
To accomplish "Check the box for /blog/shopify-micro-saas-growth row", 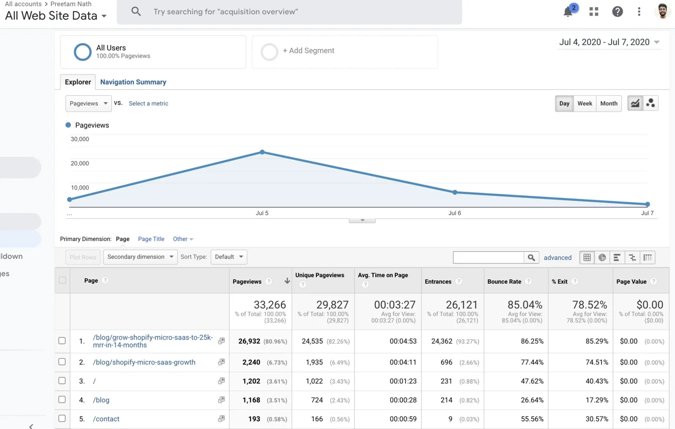I will pyautogui.click(x=62, y=362).
